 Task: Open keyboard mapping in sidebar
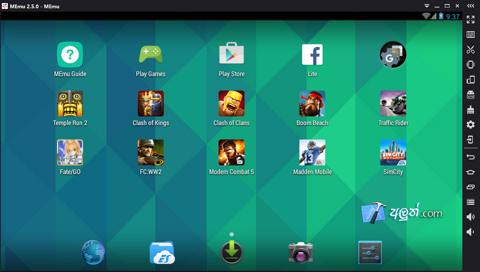click(x=470, y=35)
